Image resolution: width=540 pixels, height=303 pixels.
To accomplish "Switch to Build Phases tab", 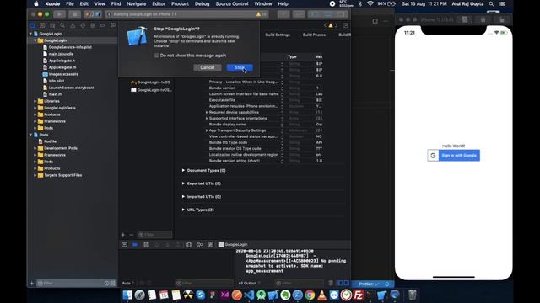I will pyautogui.click(x=314, y=35).
